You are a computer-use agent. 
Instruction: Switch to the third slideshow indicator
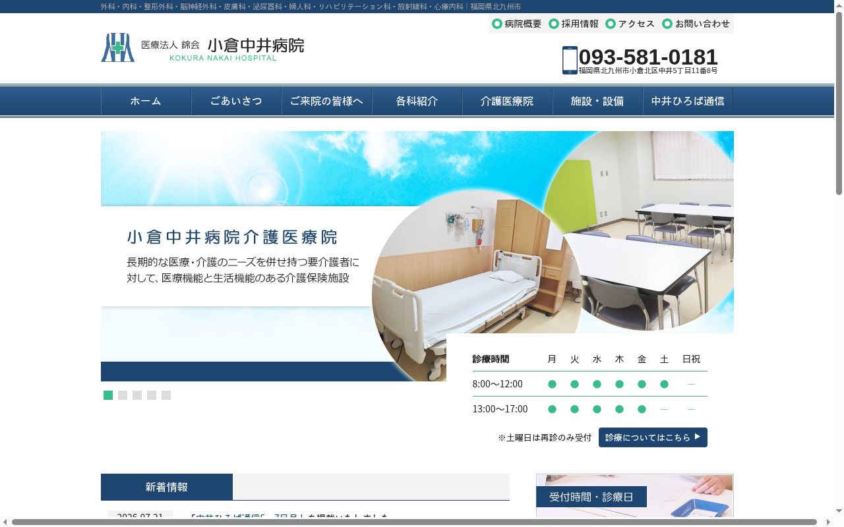tap(137, 395)
